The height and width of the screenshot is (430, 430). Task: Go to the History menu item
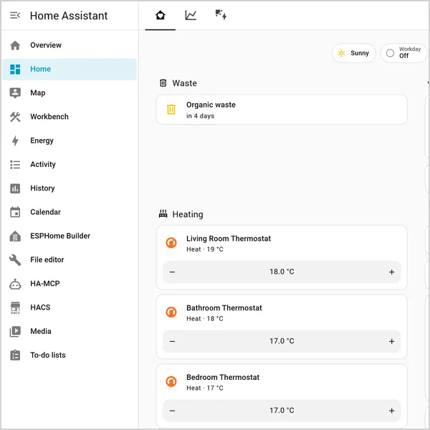point(70,188)
